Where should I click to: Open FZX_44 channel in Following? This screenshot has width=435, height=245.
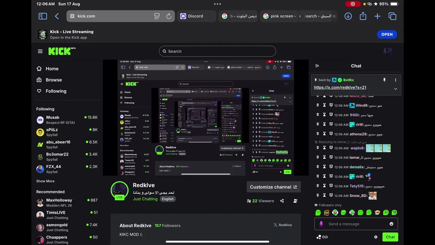[67, 169]
